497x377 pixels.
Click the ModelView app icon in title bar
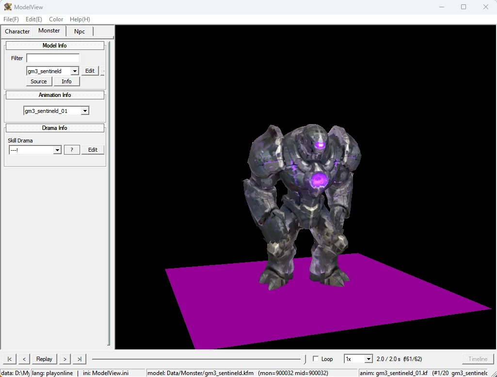[x=8, y=7]
